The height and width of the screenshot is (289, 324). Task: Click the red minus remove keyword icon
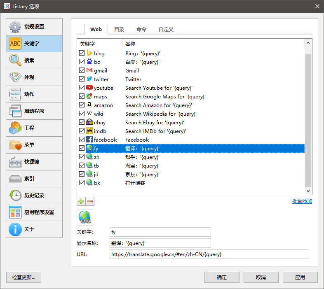(89, 201)
